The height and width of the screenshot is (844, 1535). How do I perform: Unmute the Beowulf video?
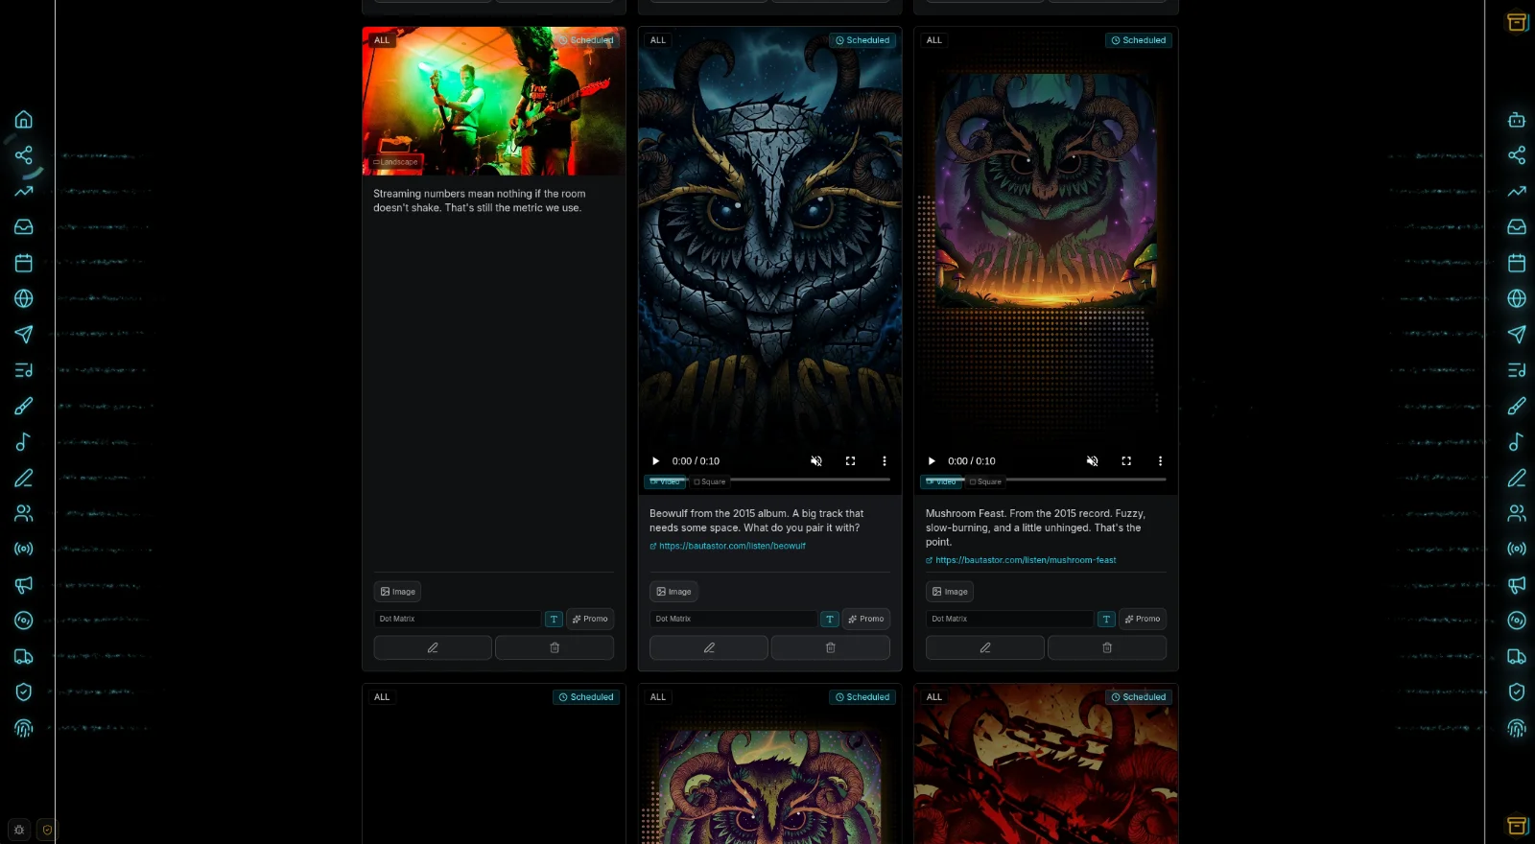[x=816, y=461]
